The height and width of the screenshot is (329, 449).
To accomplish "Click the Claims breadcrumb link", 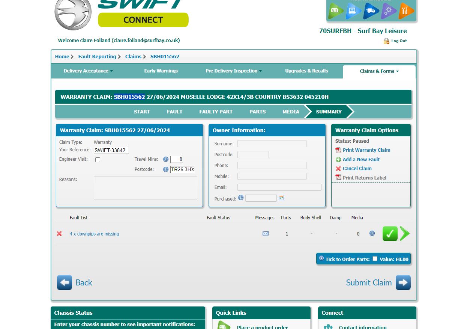I will click(133, 56).
